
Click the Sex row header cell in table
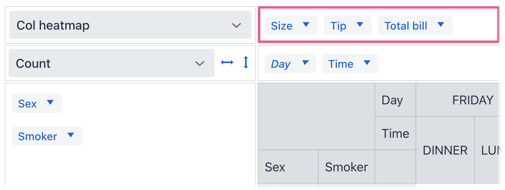point(288,167)
